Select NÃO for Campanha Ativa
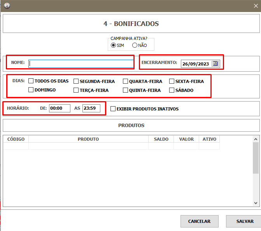 click(135, 45)
